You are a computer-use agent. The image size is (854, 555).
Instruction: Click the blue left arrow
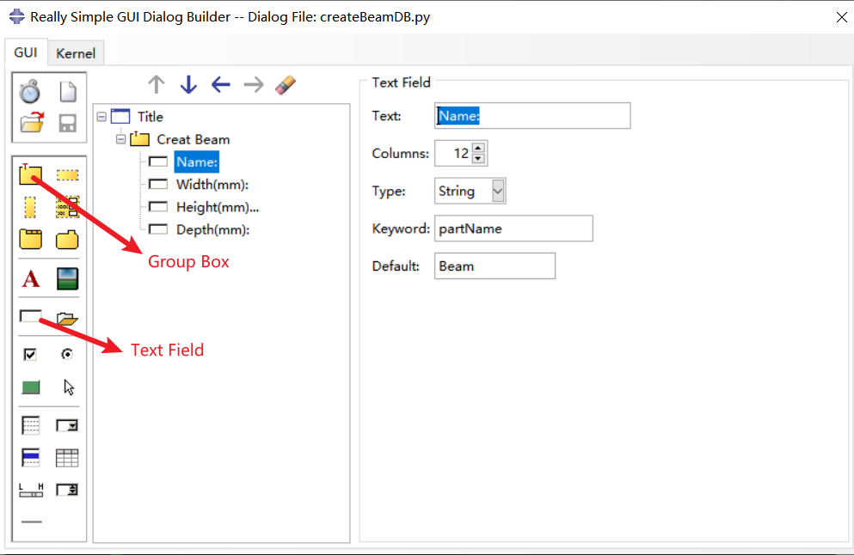(221, 84)
